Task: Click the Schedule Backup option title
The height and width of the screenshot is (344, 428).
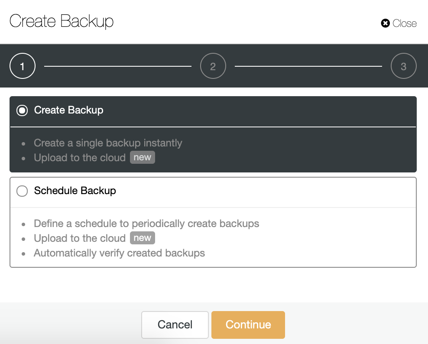Action: click(75, 191)
